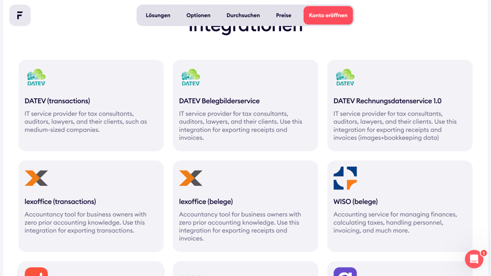The width and height of the screenshot is (491, 276).
Task: Click the F logo home icon
Action: click(20, 15)
